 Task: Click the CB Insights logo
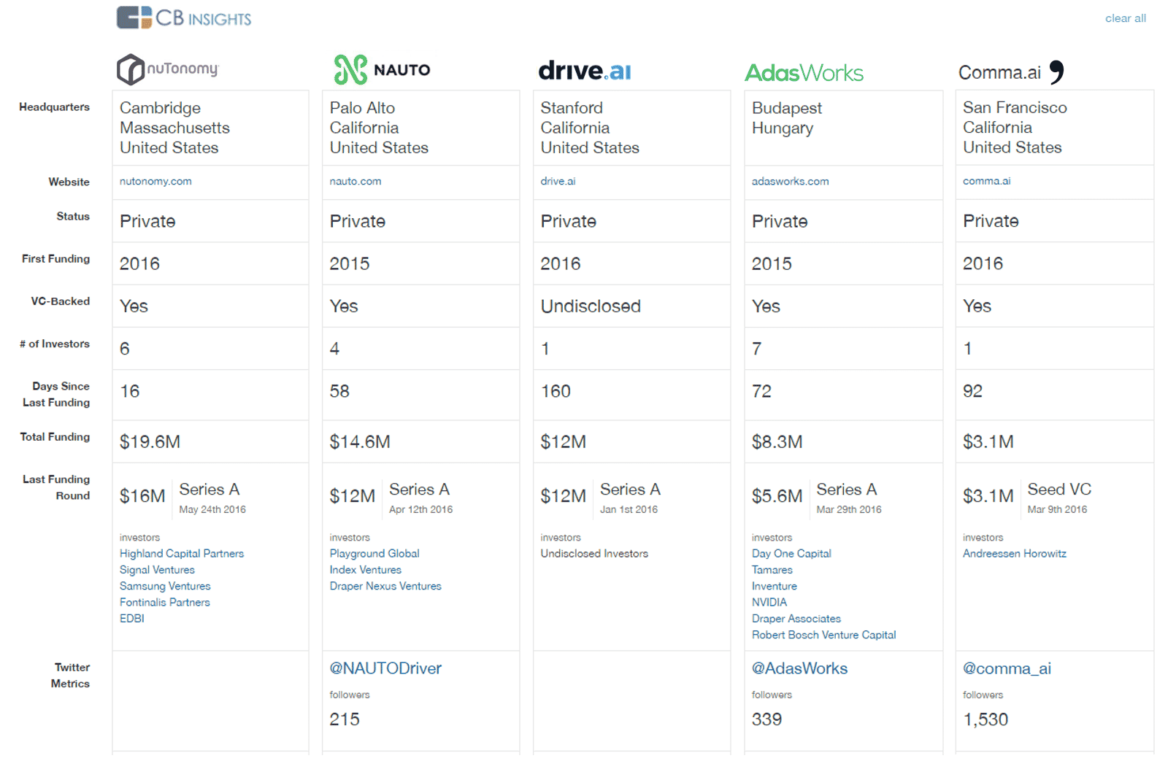[184, 18]
